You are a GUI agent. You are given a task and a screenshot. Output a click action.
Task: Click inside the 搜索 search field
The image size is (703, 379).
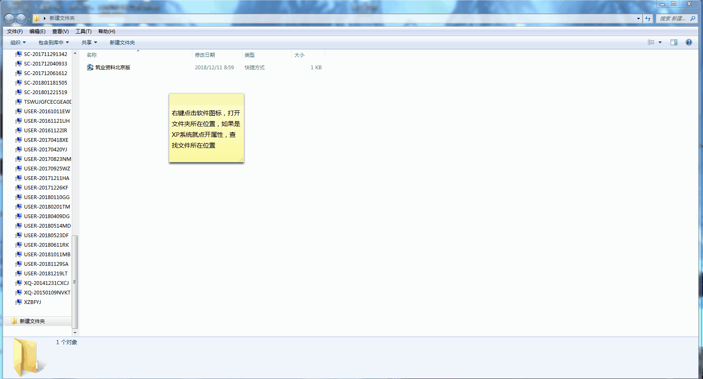[x=672, y=19]
